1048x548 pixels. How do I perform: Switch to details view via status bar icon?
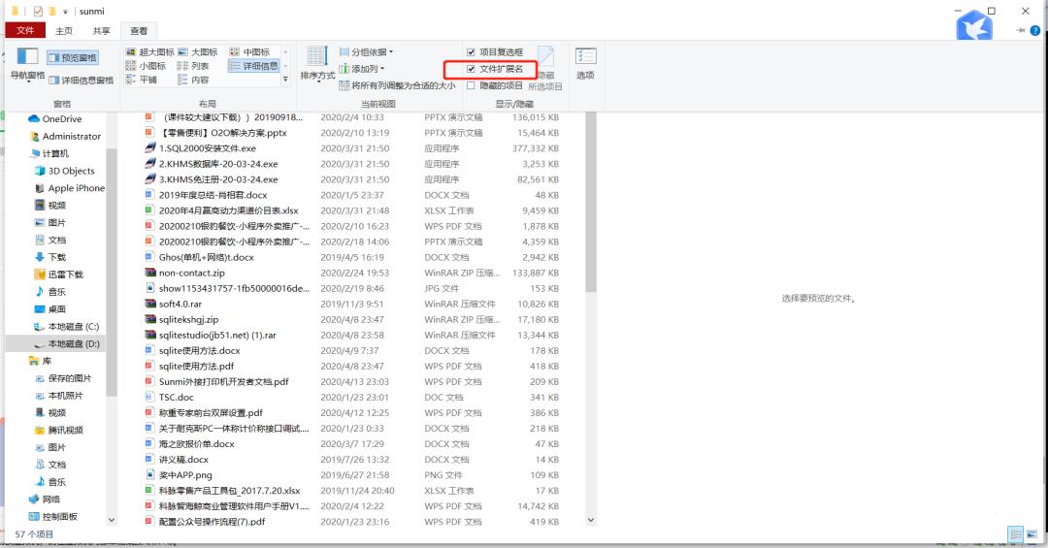click(1016, 534)
